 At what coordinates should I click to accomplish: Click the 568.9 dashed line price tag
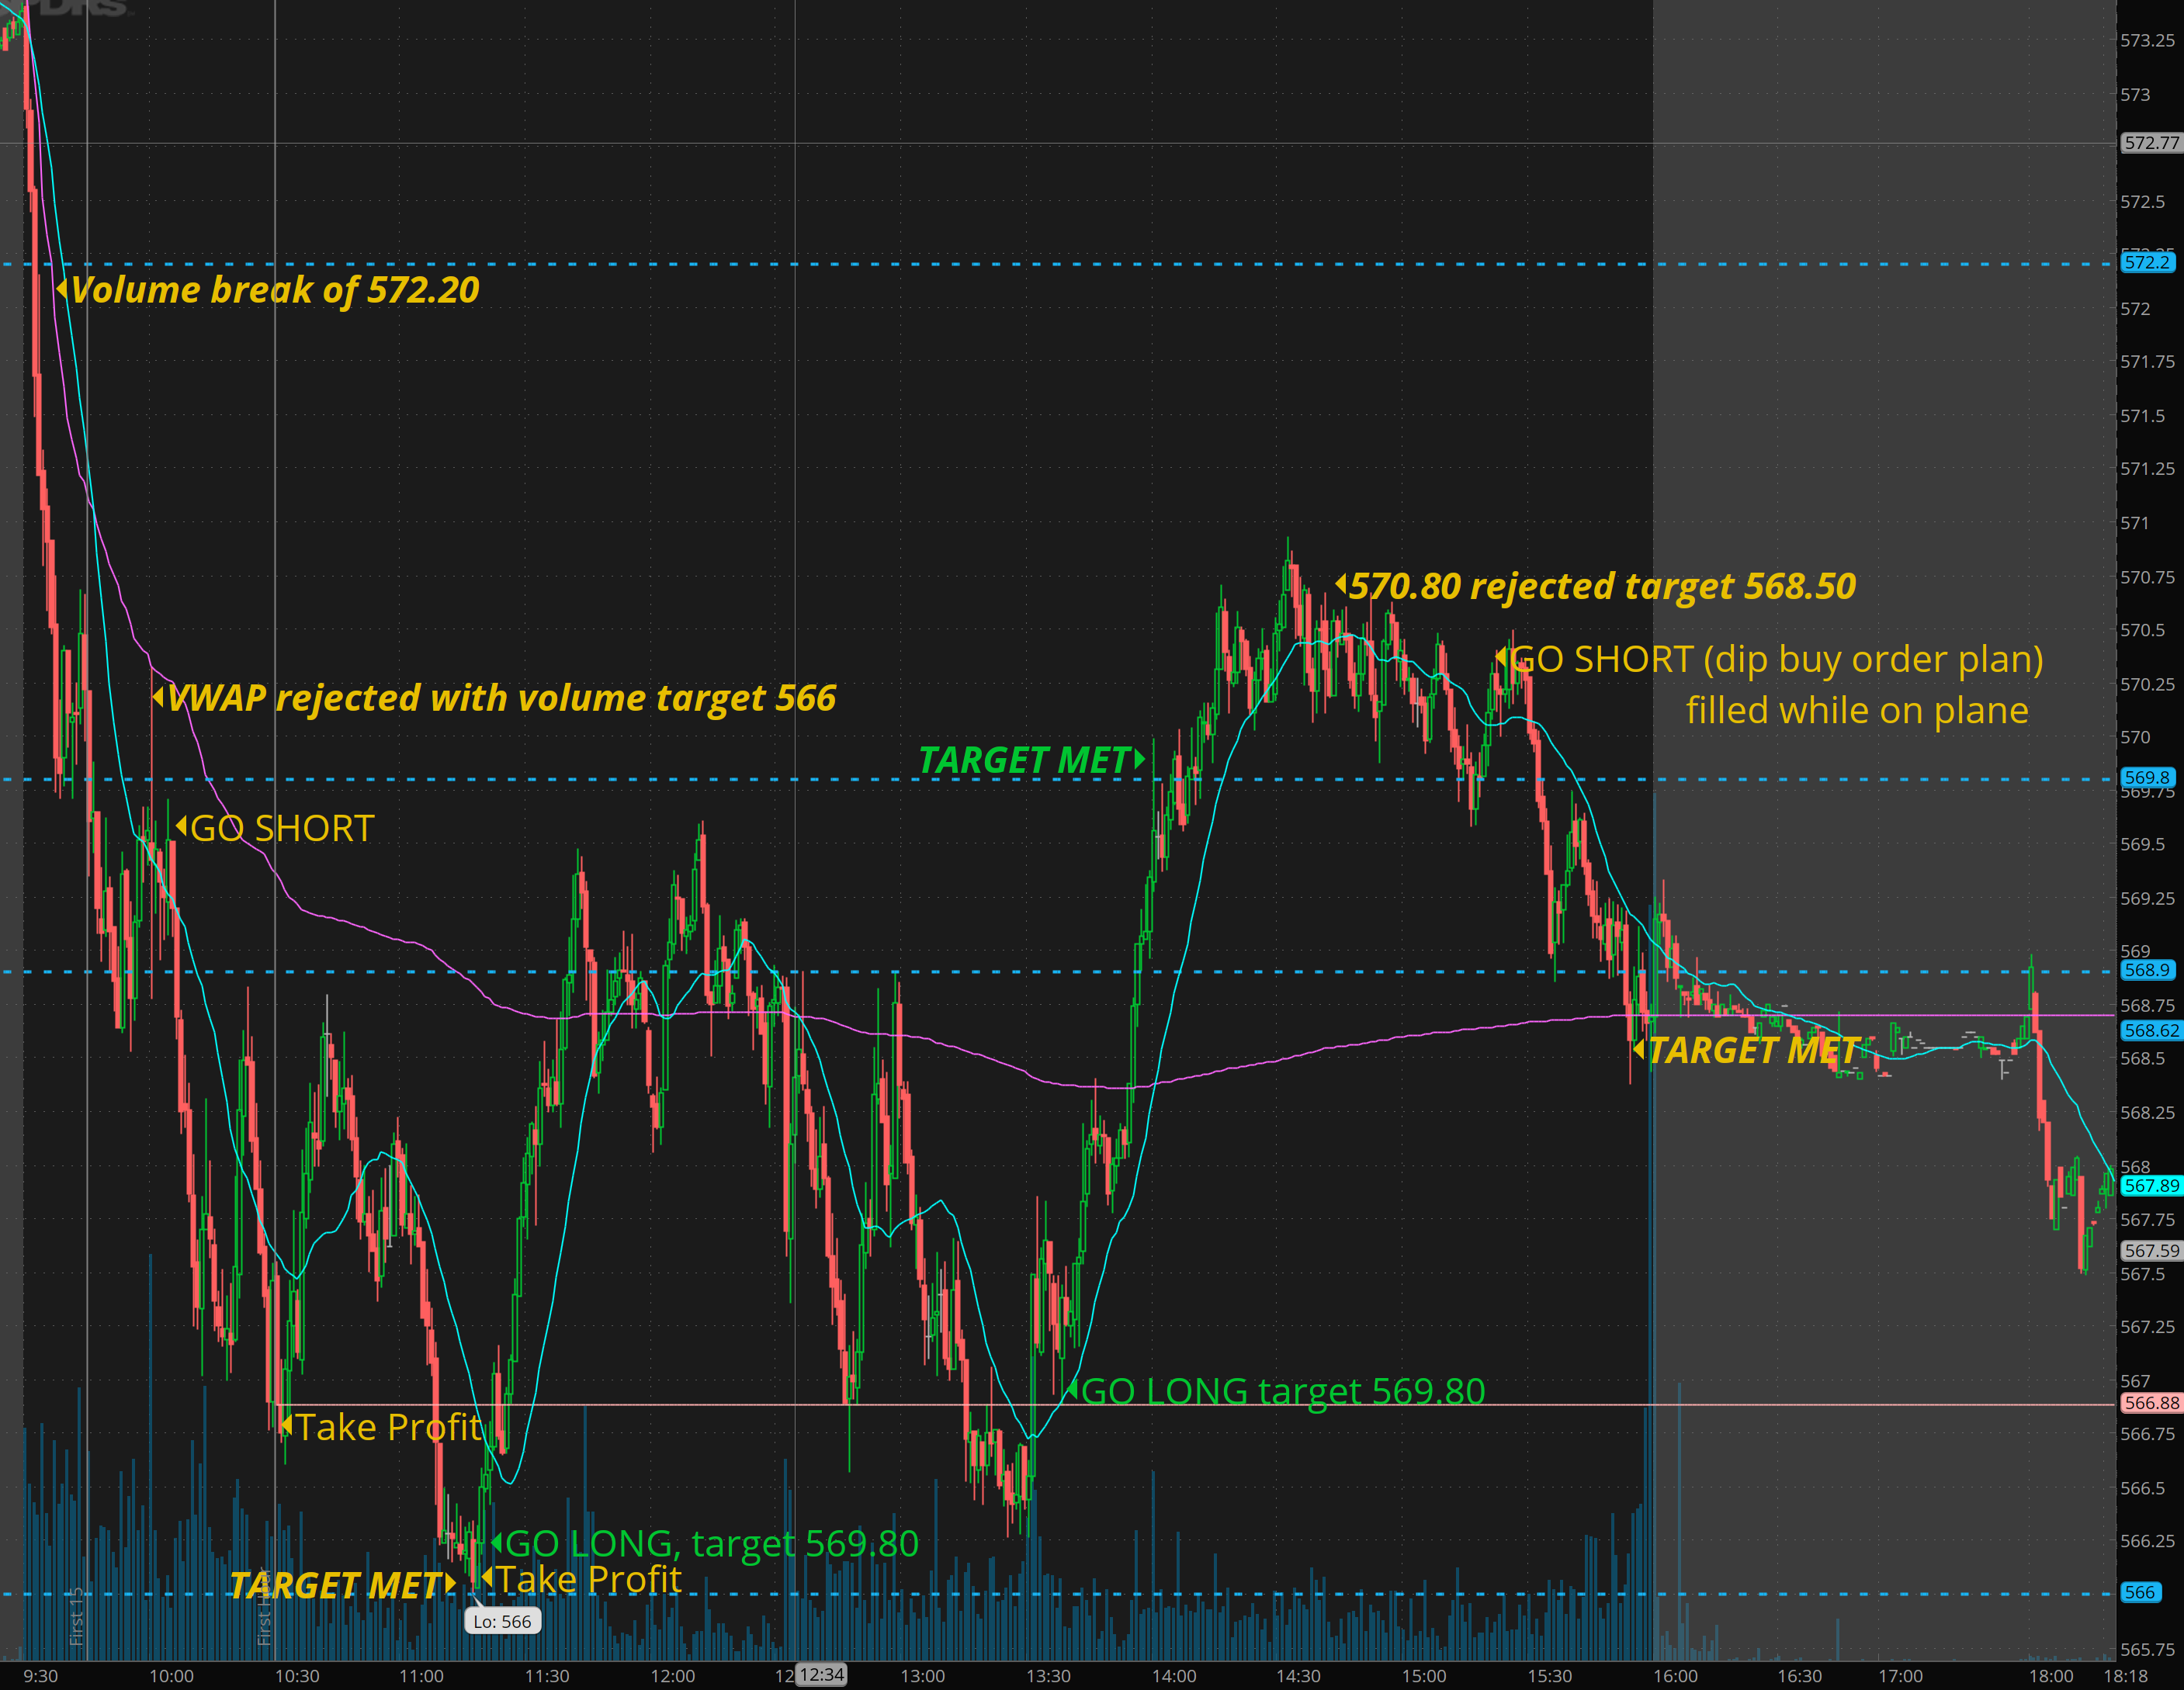pos(2147,970)
